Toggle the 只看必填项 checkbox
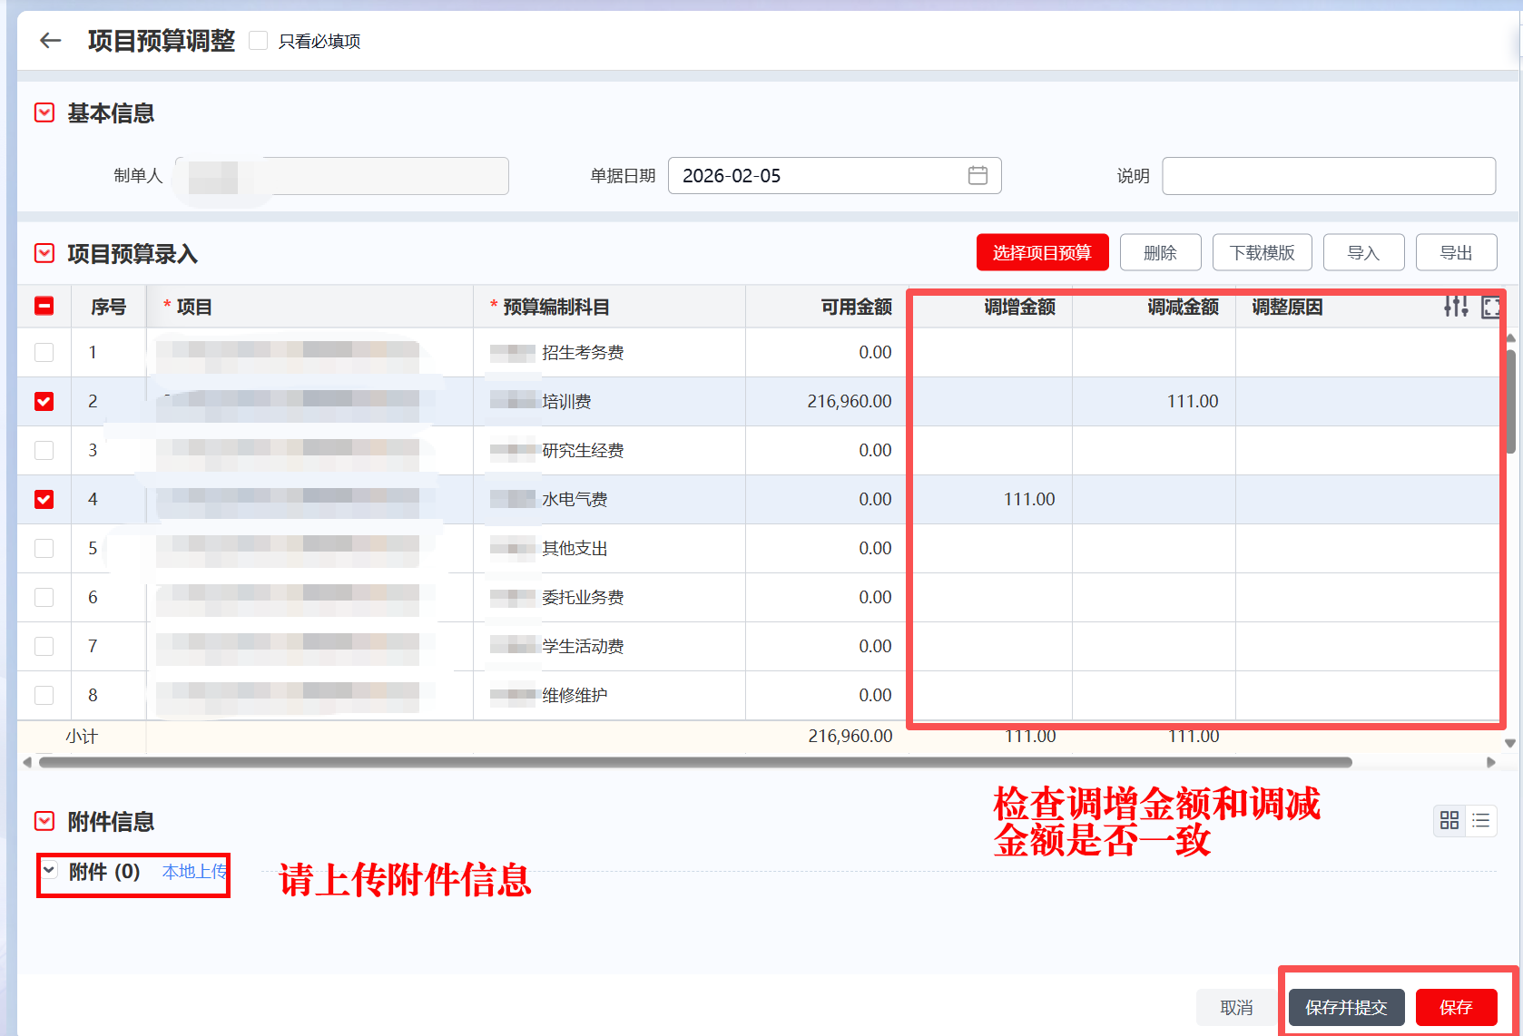Image resolution: width=1523 pixels, height=1036 pixels. click(x=259, y=41)
